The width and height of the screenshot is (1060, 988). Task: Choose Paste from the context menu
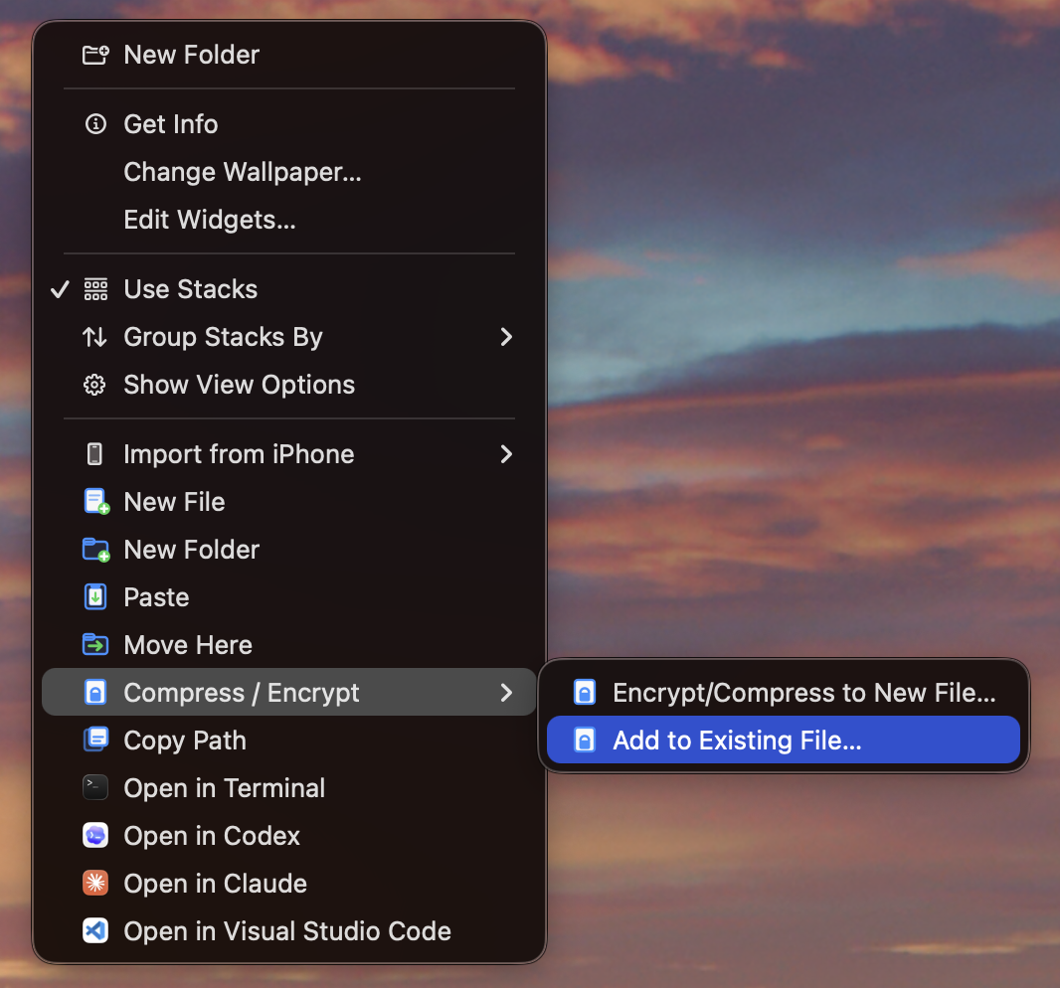point(289,597)
